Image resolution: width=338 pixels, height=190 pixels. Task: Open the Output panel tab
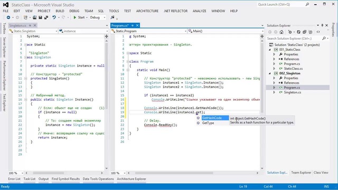coord(43,179)
